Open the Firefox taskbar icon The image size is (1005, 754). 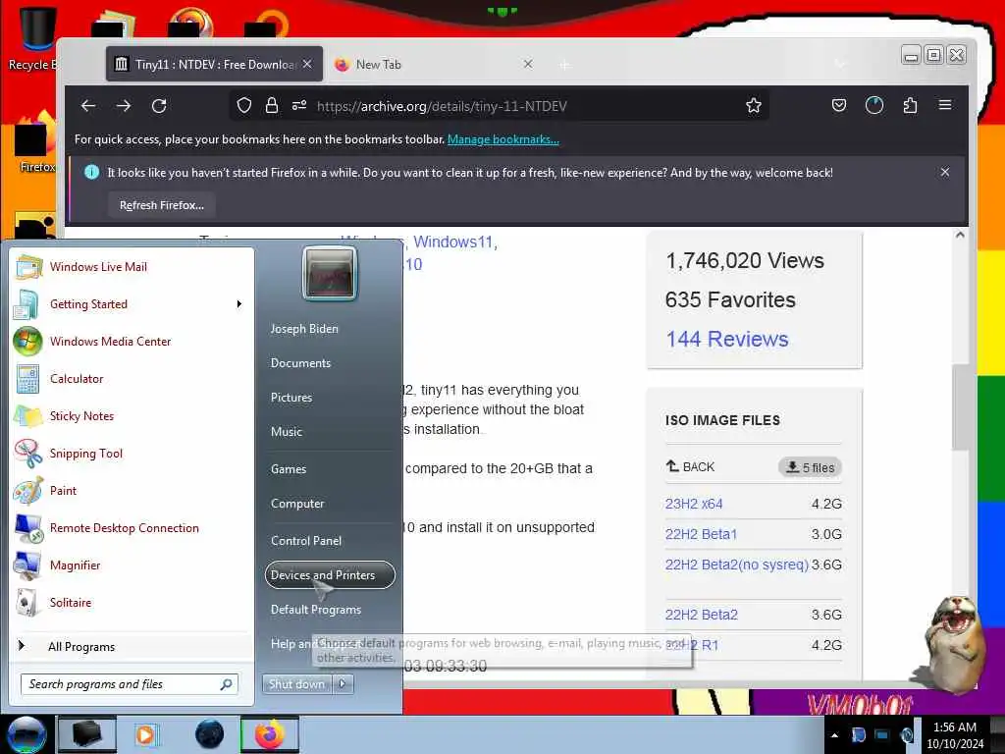click(x=270, y=734)
